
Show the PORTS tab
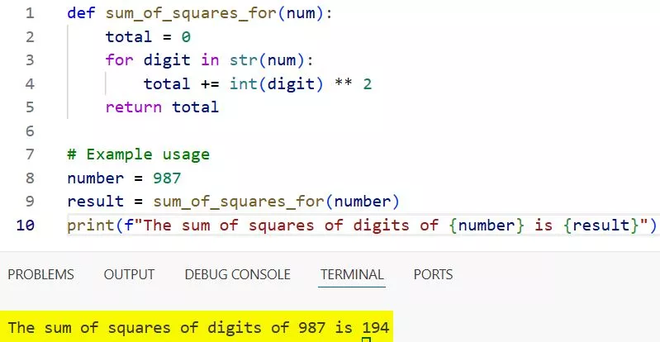pyautogui.click(x=433, y=274)
